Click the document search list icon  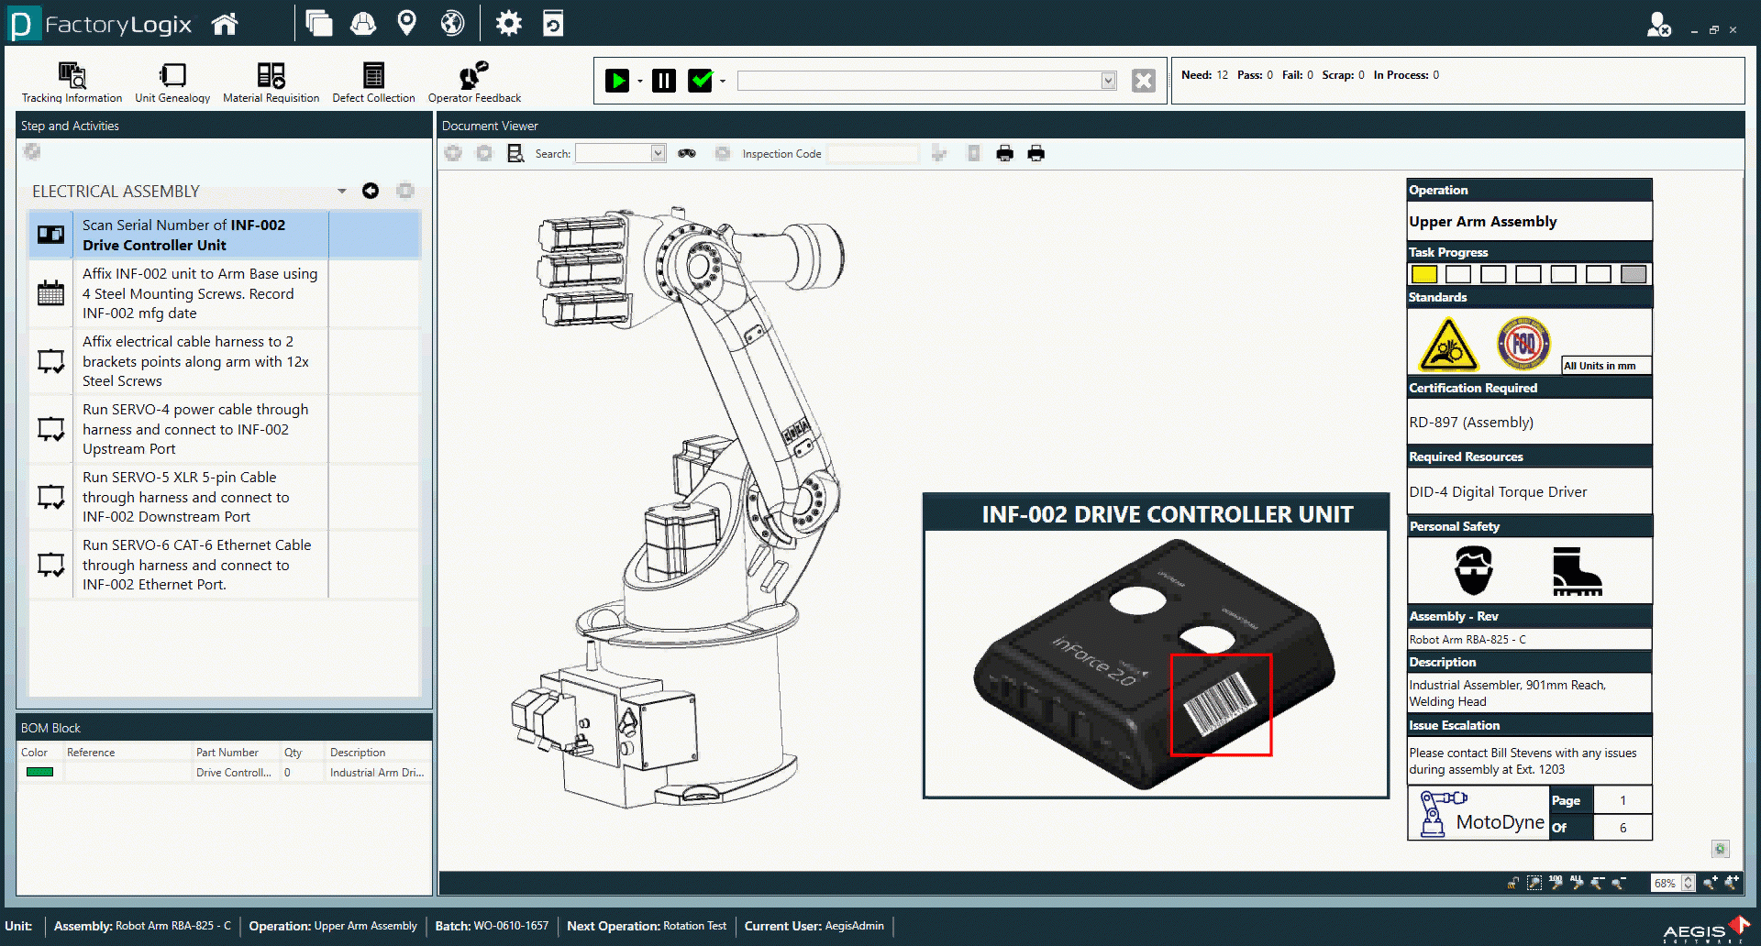(515, 153)
